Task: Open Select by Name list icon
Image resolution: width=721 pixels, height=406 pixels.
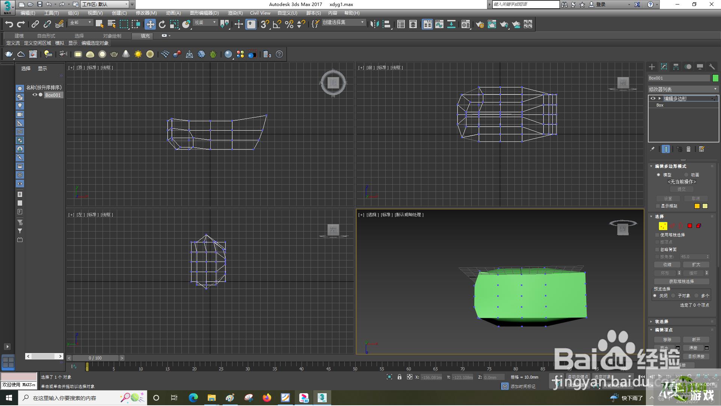Action: tap(112, 24)
